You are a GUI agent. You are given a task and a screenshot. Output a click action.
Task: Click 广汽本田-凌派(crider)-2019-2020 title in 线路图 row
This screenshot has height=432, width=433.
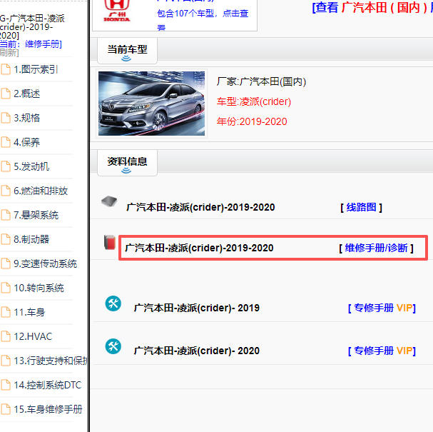[x=200, y=207]
